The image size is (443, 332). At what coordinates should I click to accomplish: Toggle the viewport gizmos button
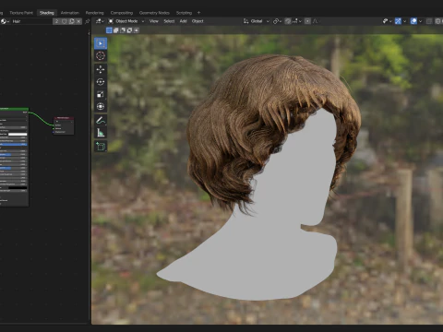[398, 21]
